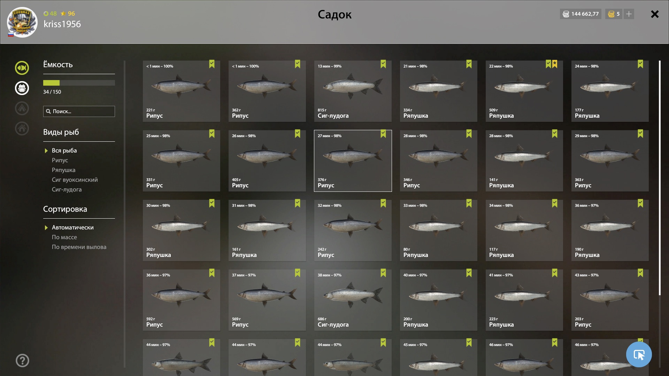Open the kriss1956 profile avatar
669x376 pixels.
click(x=22, y=22)
